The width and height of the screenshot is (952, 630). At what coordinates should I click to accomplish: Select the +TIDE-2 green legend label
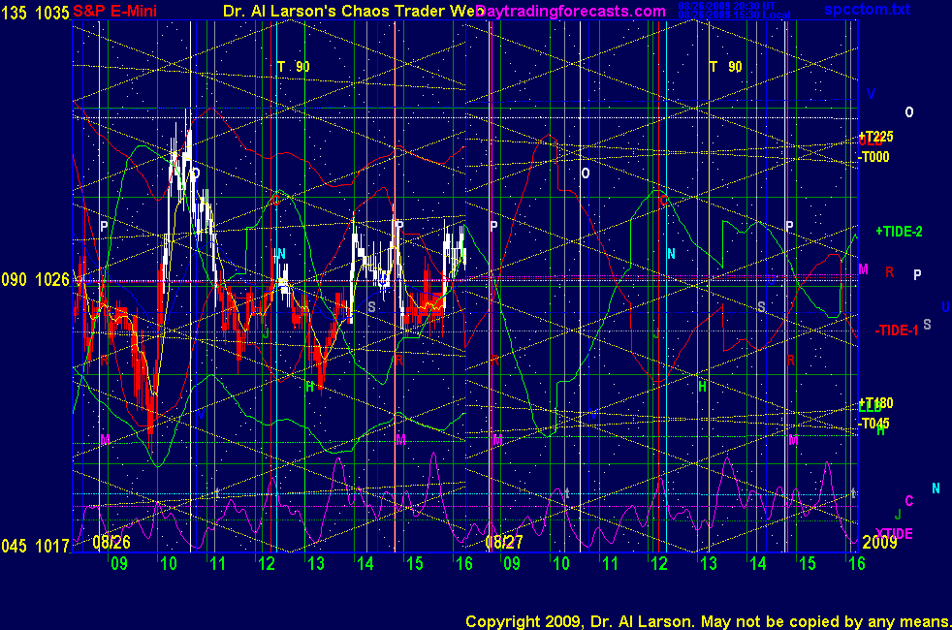899,232
